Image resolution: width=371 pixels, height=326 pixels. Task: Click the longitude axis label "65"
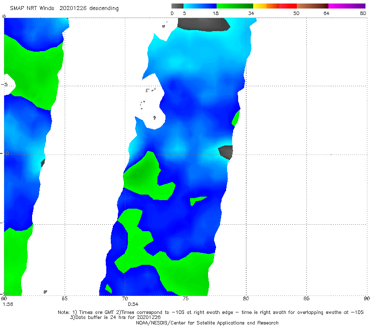click(65, 298)
